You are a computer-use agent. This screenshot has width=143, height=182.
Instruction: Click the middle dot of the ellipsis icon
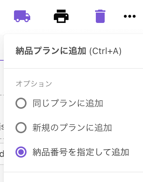click(x=130, y=16)
